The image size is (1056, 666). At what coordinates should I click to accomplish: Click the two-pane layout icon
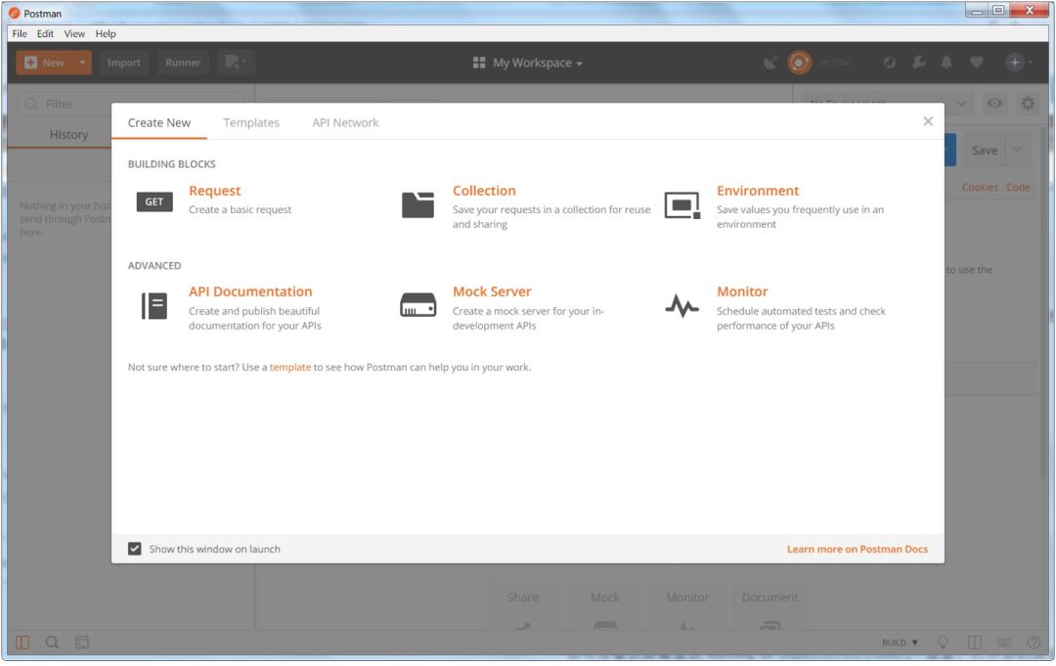pyautogui.click(x=975, y=644)
